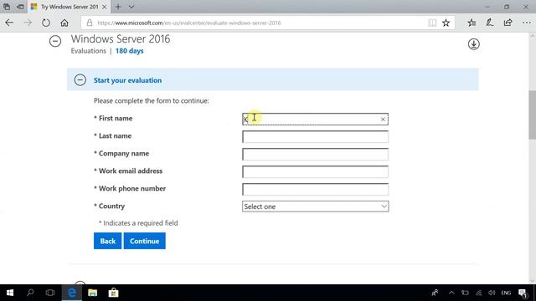This screenshot has width=536, height=301.
Task: Click the browser Forward arrow
Action: tap(28, 23)
